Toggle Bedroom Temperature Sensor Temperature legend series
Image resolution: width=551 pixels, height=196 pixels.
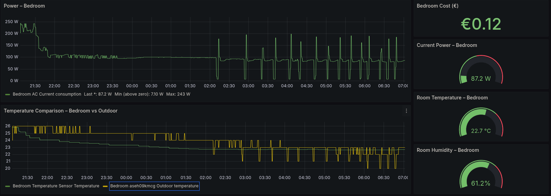point(56,186)
